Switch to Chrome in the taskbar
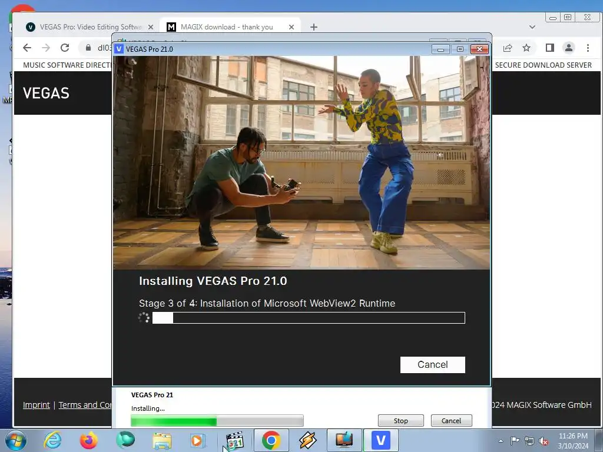This screenshot has width=603, height=452. click(x=271, y=440)
